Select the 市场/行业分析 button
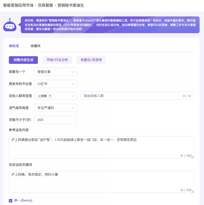This screenshot has width=204, height=205. 57,60
